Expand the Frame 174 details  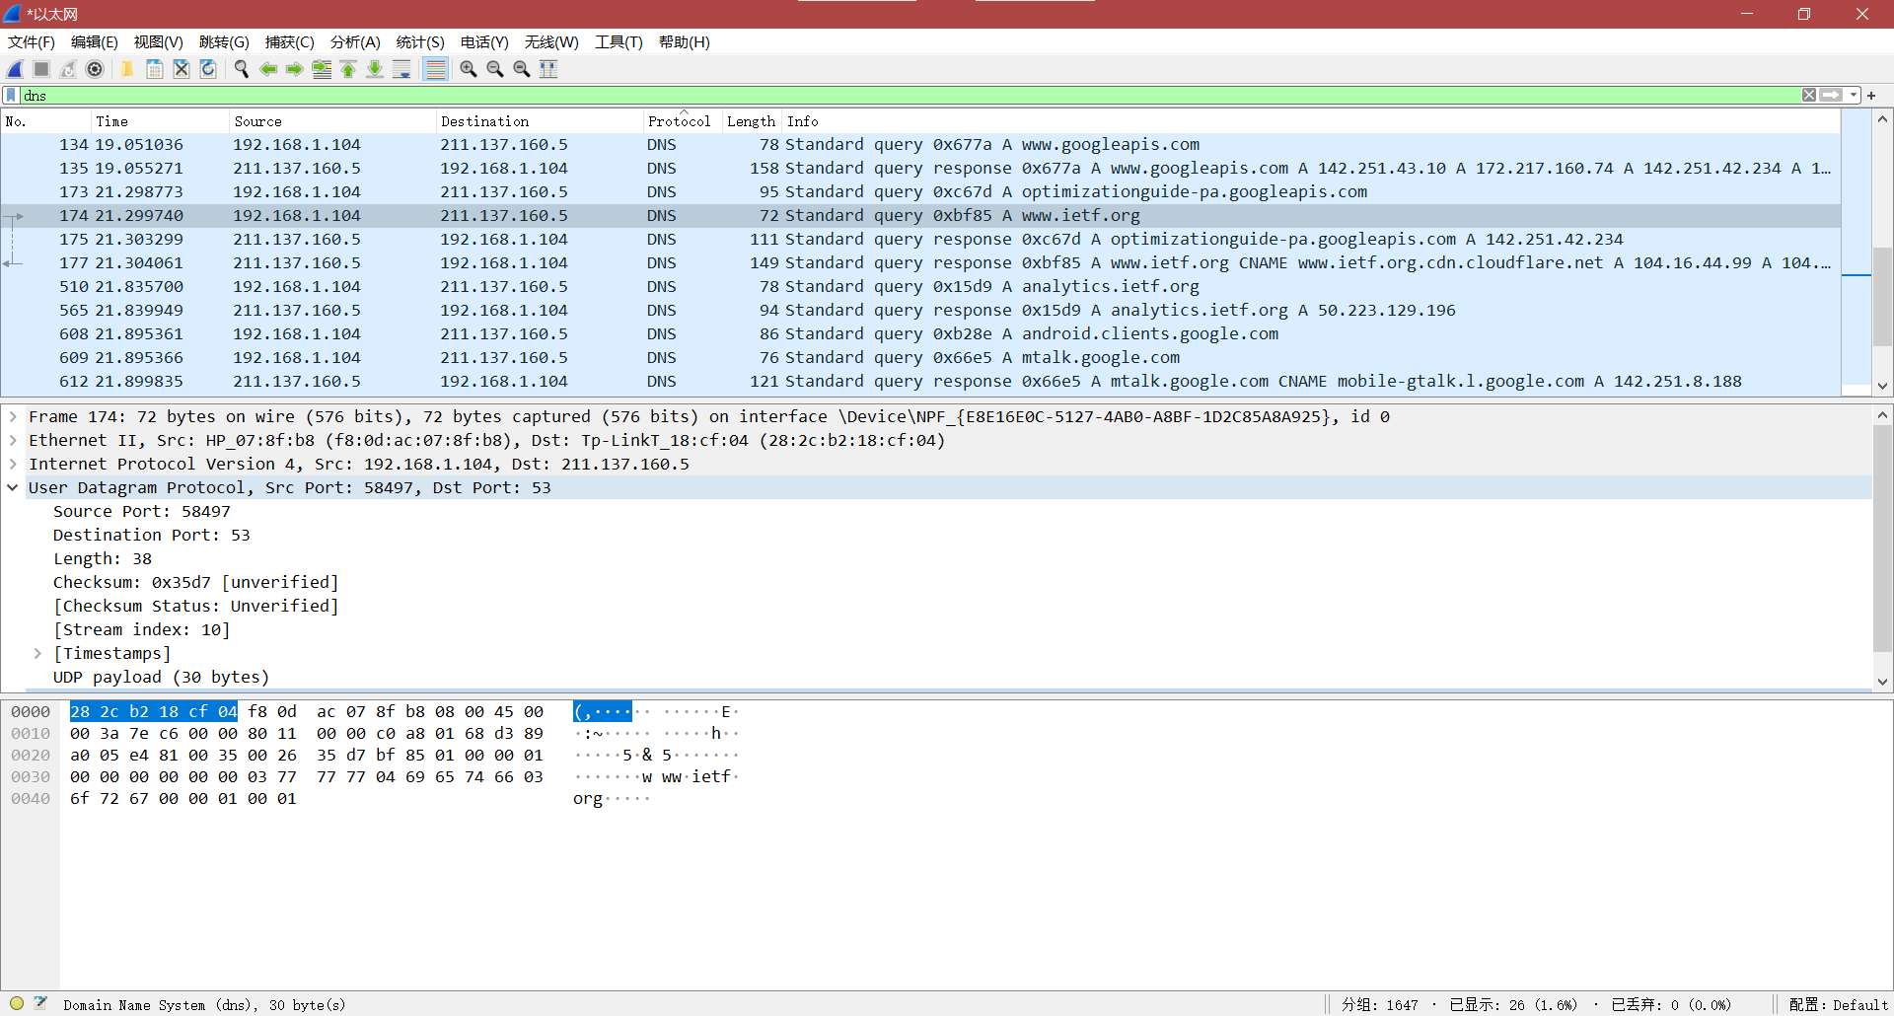tap(13, 417)
